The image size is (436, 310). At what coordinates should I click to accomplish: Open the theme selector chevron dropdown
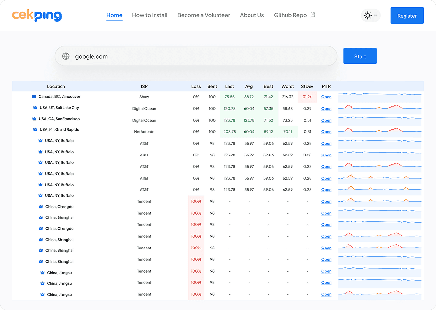(374, 15)
